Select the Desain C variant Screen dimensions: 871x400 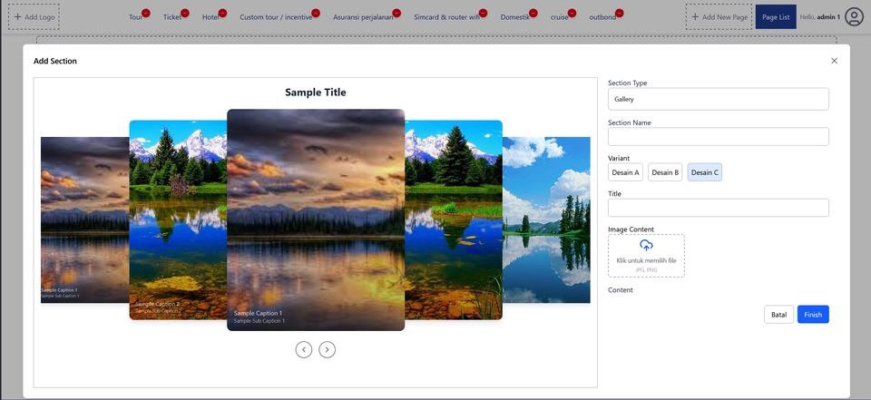pos(704,172)
